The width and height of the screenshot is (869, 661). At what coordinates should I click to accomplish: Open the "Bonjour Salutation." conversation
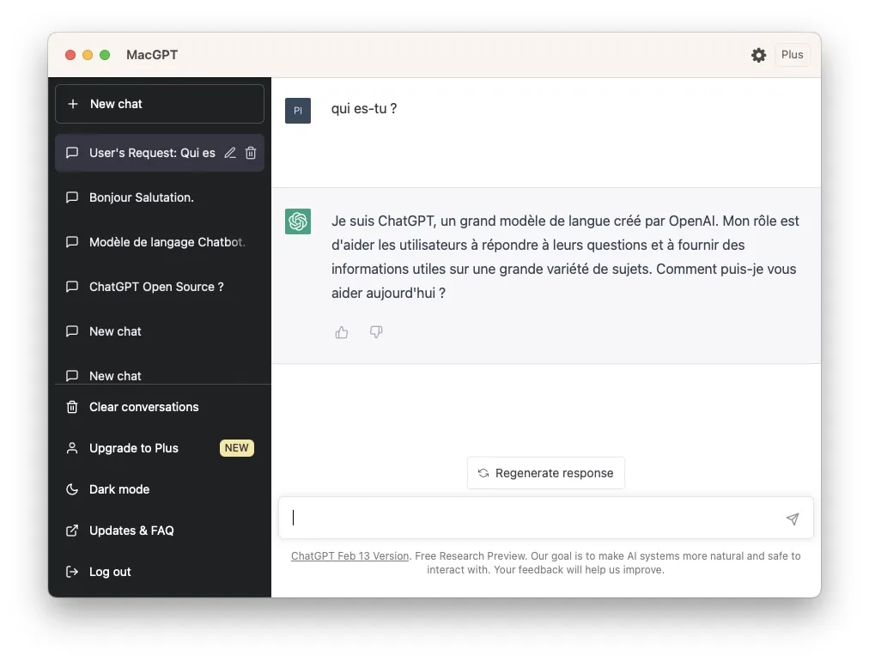(x=160, y=197)
